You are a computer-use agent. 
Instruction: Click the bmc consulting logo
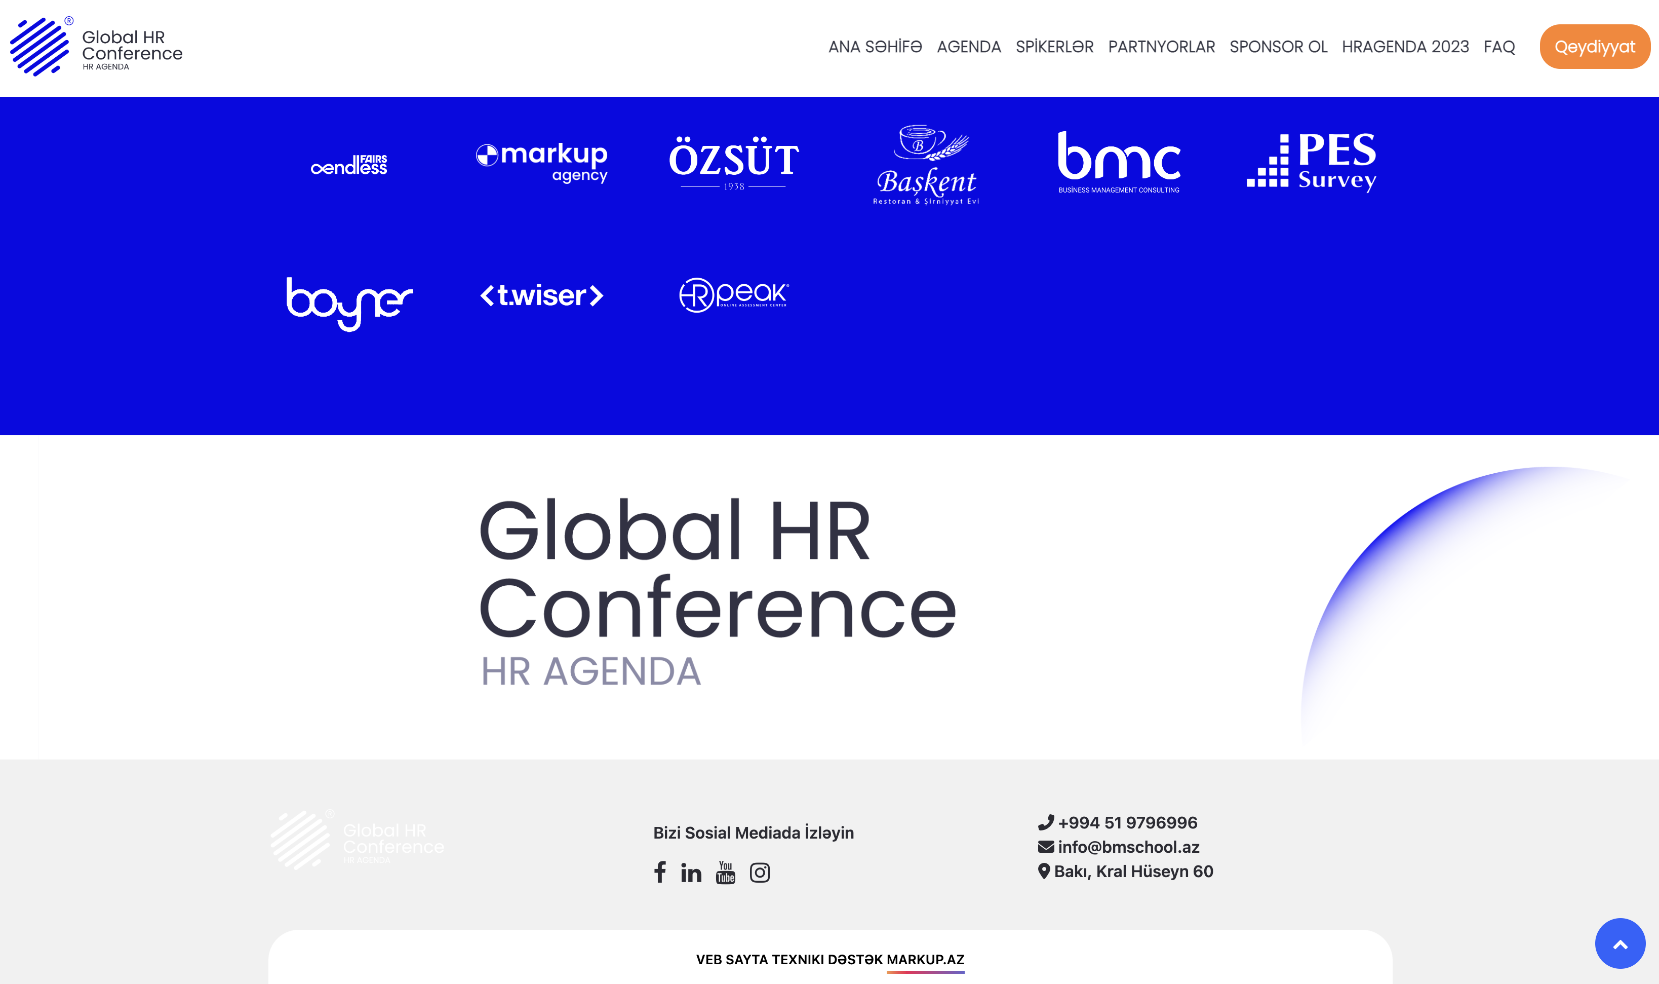[x=1118, y=162]
